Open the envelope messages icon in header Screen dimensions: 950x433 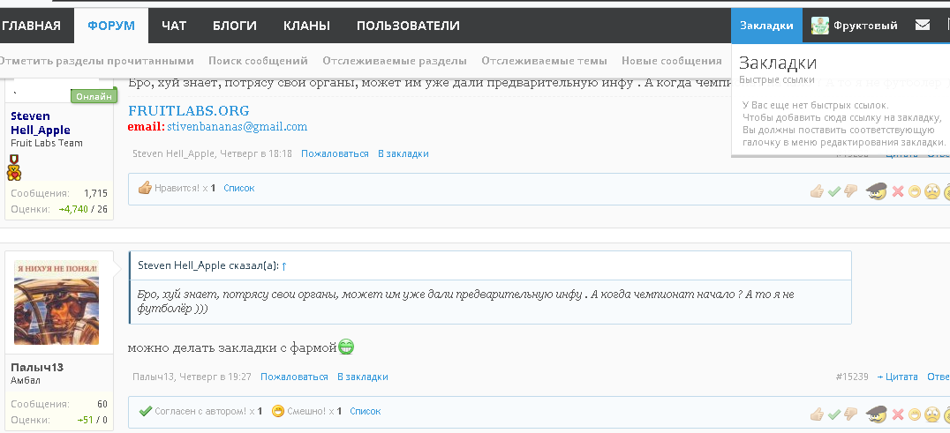pos(922,25)
